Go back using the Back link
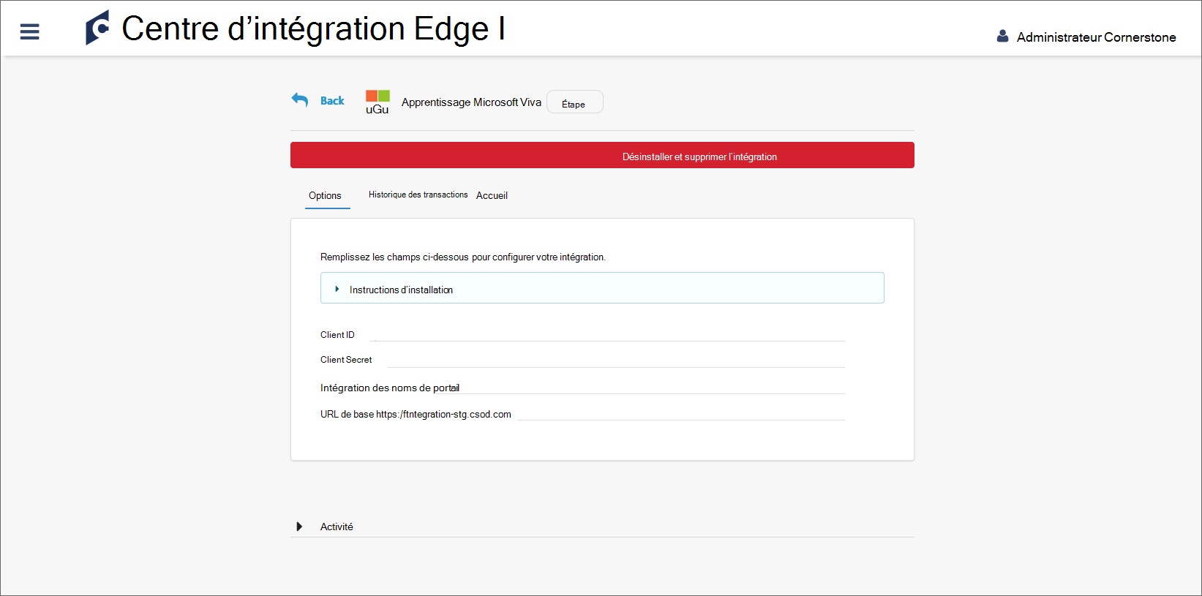The height and width of the screenshot is (596, 1202). click(x=332, y=101)
